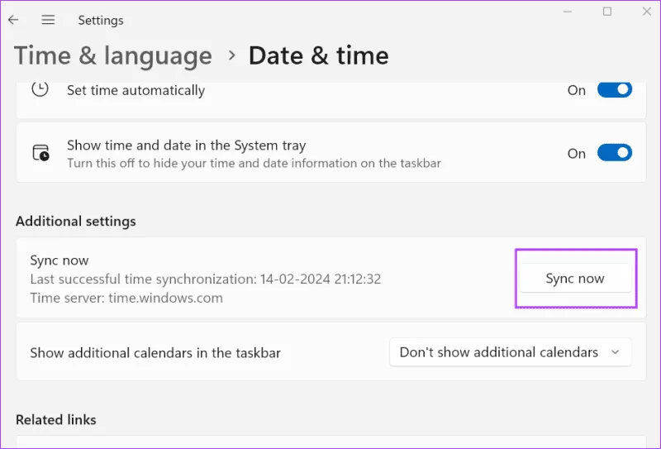Open the additional calendars dropdown
This screenshot has width=661, height=449.
(510, 352)
